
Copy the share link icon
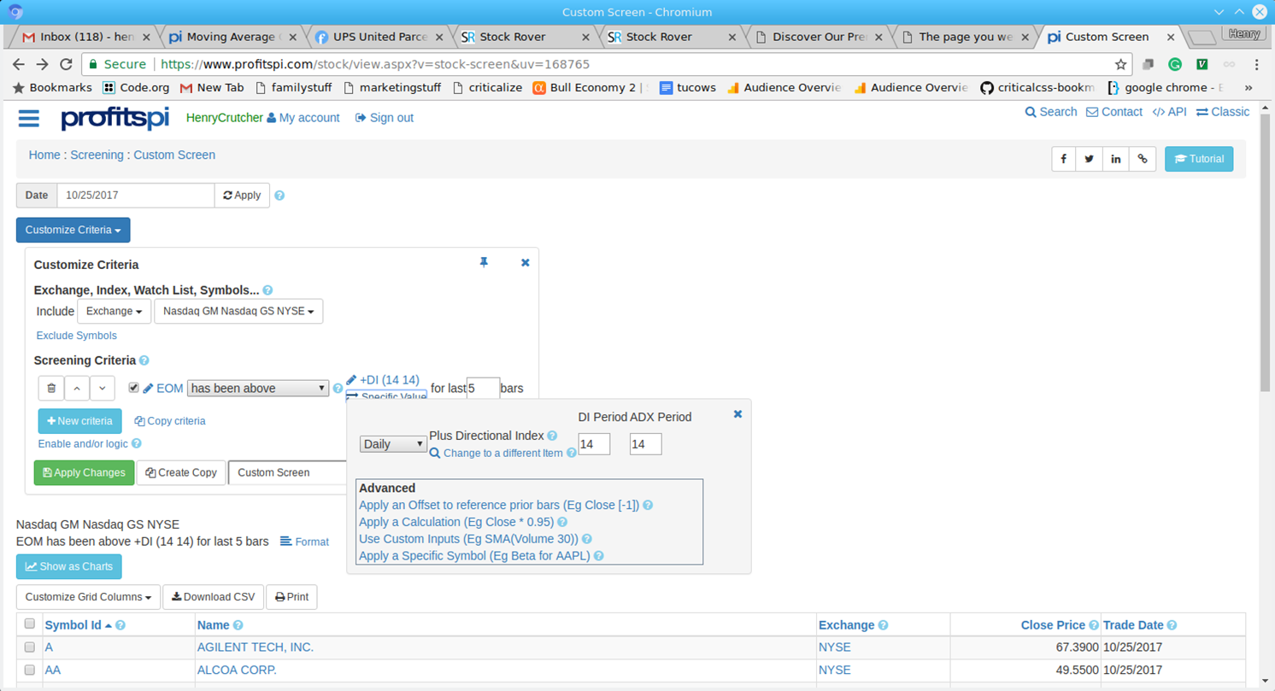1143,159
